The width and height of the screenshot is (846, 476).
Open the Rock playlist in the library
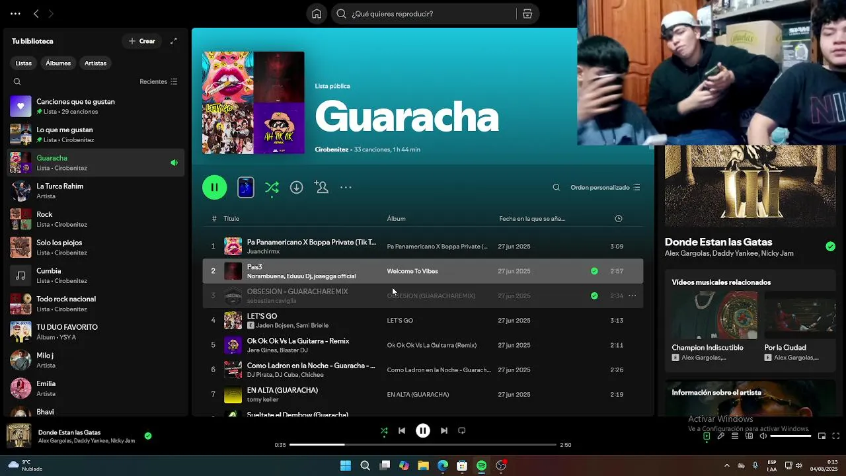[x=96, y=219]
